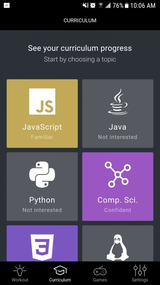Select the Python snake logo
Screen dimensions: 160x285
[42, 174]
